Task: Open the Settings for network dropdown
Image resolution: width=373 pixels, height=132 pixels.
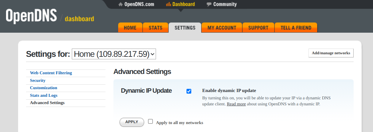Action: [x=114, y=54]
